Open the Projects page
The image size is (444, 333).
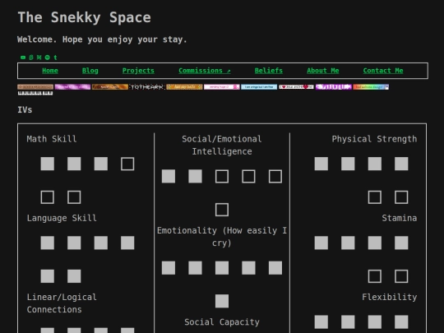coord(138,71)
